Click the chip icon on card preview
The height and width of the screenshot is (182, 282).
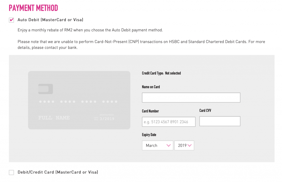coord(45,89)
